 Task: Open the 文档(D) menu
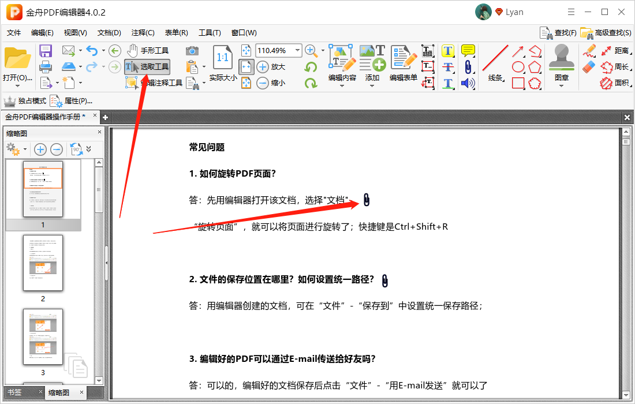coord(109,33)
